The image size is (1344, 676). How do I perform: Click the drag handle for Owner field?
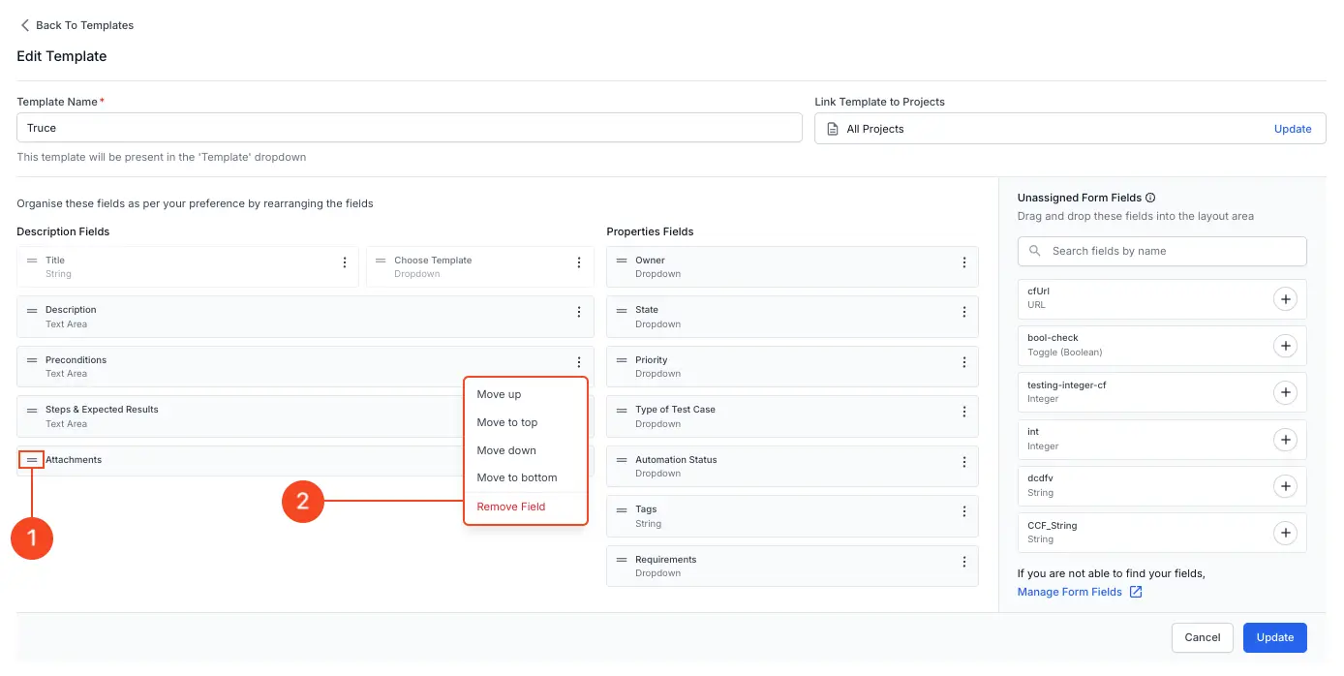tap(622, 261)
